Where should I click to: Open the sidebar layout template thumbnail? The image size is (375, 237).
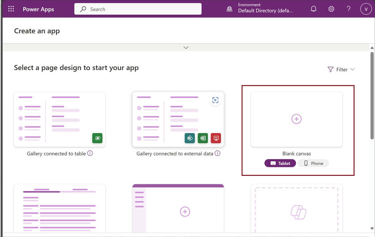pyautogui.click(x=178, y=208)
